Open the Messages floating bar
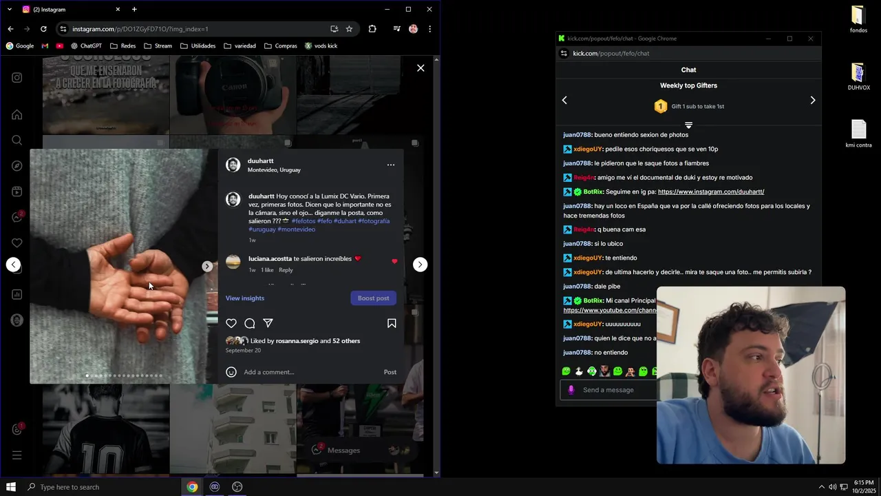The height and width of the screenshot is (496, 881). point(359,450)
